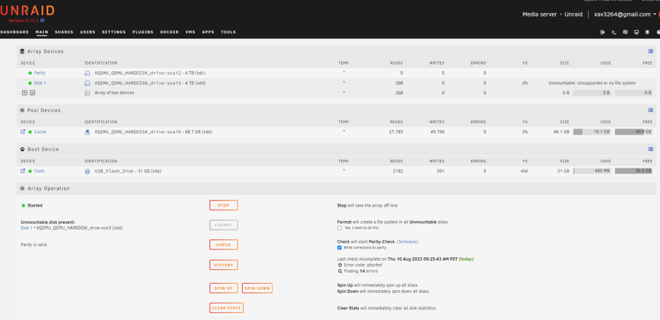Click the logout icon in the header
This screenshot has width=660, height=320.
point(603,32)
